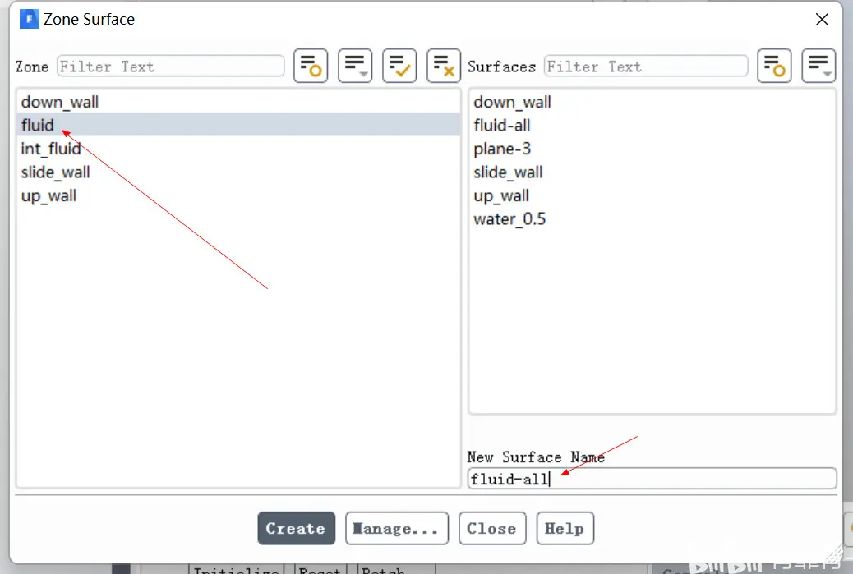853x574 pixels.
Task: Toggle tree view icon for Surfaces list
Action: [x=774, y=66]
